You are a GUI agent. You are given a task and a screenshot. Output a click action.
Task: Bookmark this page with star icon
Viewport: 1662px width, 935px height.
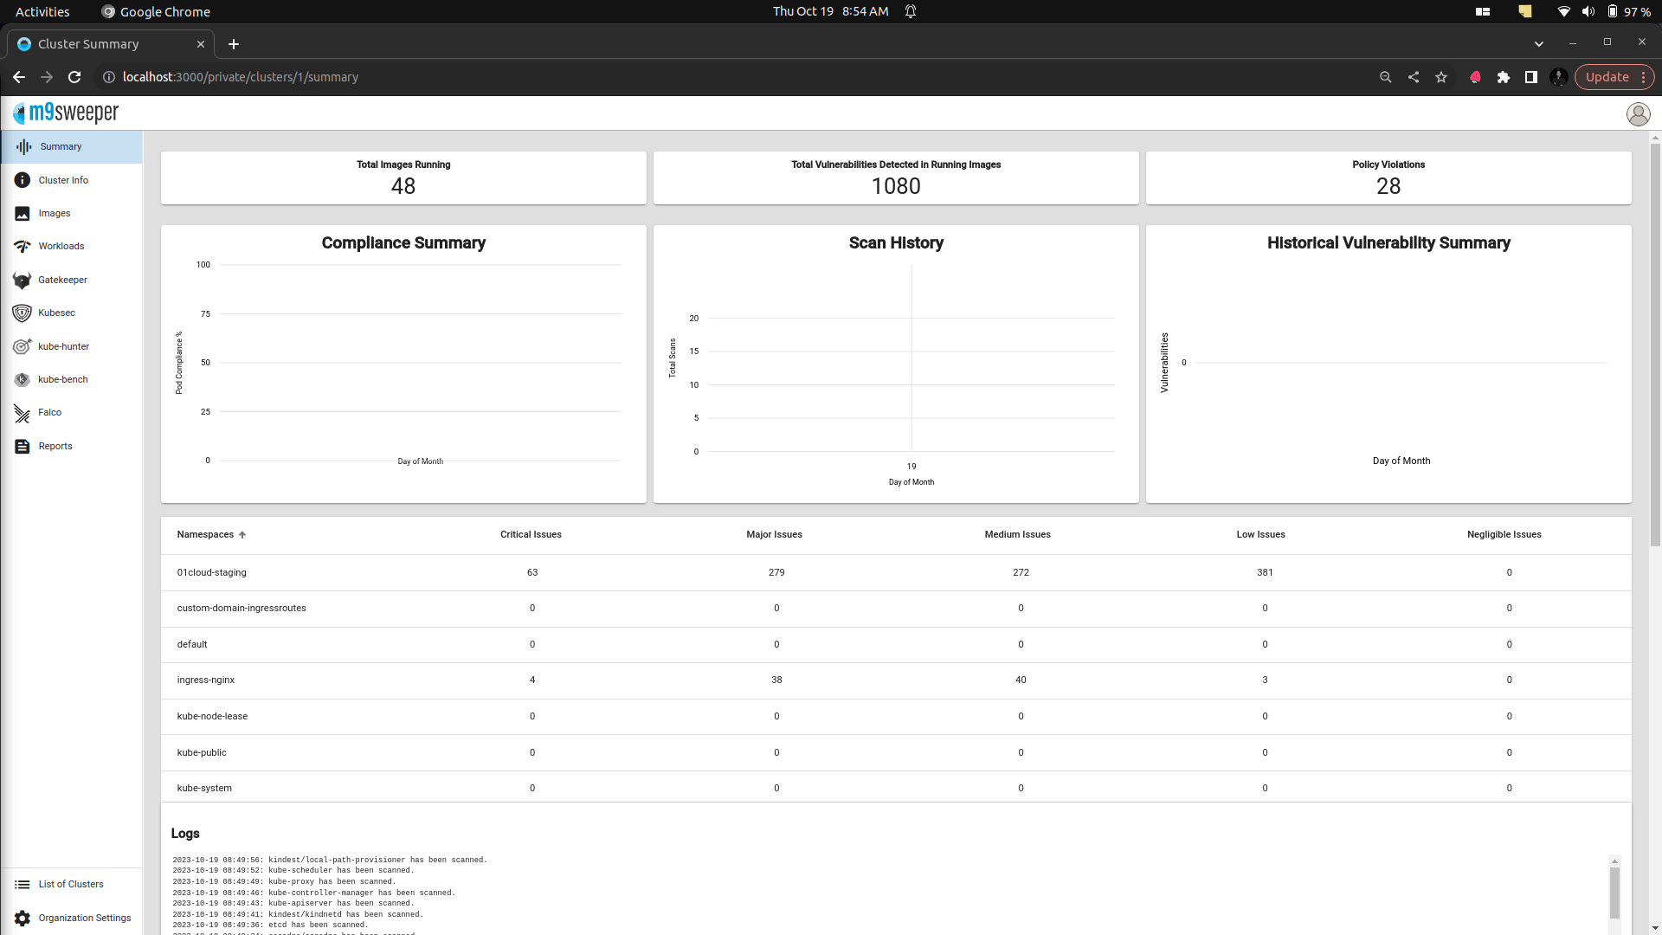pyautogui.click(x=1441, y=77)
